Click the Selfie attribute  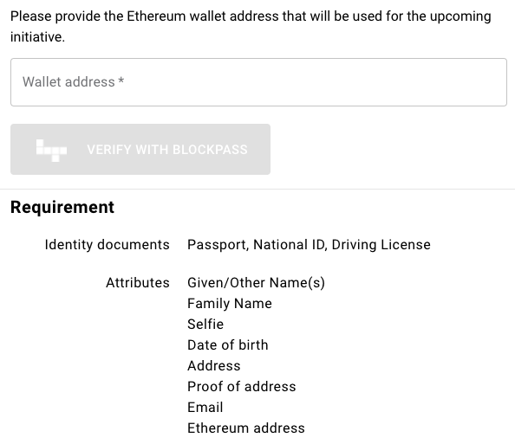point(205,325)
